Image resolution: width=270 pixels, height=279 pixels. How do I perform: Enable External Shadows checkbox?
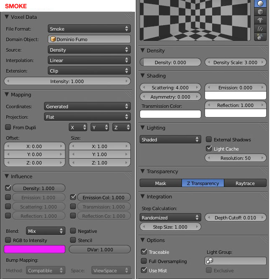209,139
